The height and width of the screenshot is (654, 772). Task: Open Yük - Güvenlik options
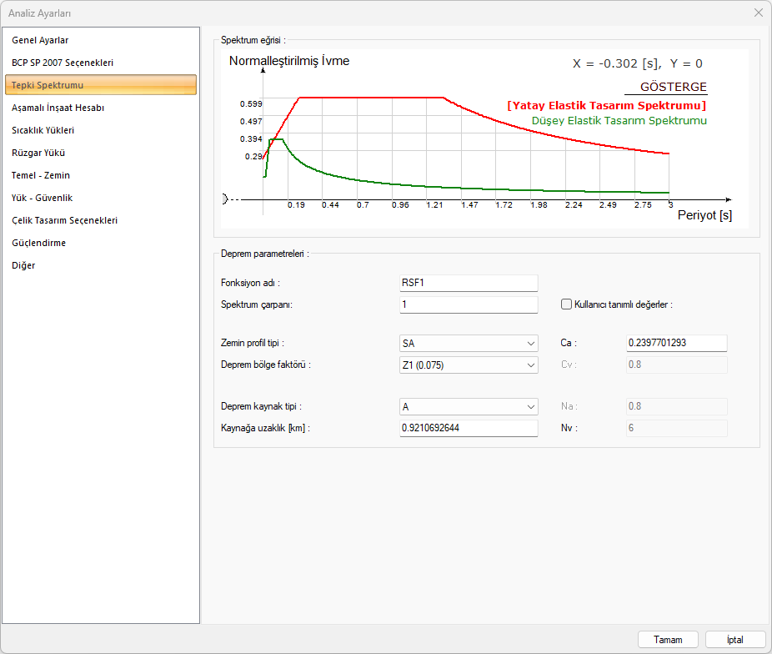click(x=42, y=198)
